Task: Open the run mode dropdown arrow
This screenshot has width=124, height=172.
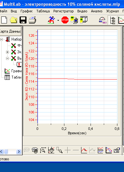Action: pyautogui.click(x=58, y=20)
